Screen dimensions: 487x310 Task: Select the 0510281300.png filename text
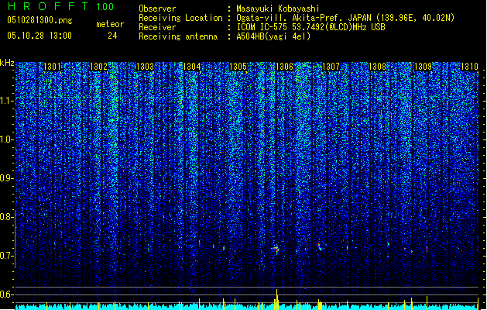39,20
